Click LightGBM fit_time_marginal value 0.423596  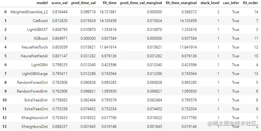[189, 65]
